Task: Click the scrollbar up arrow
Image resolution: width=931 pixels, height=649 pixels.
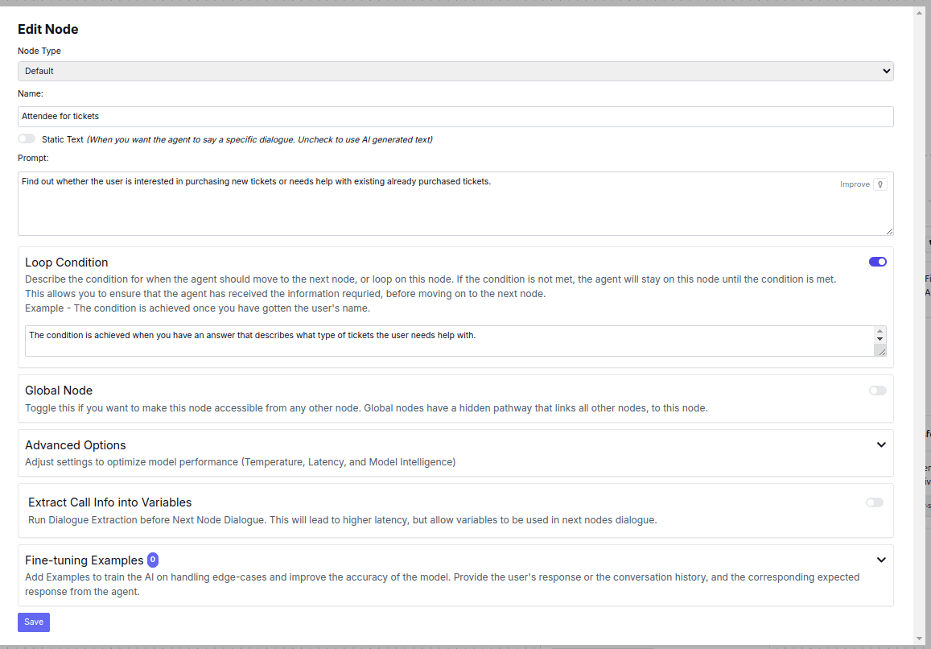Action: (920, 11)
